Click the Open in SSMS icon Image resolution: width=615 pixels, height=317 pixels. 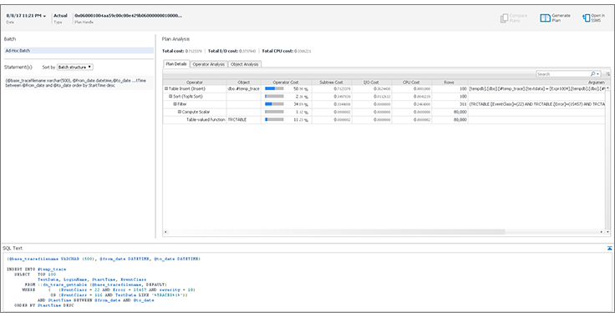point(587,18)
